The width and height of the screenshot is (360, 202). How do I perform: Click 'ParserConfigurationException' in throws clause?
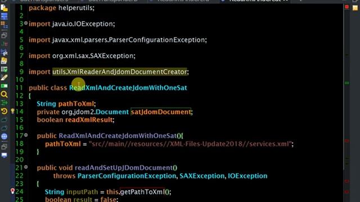point(127,176)
